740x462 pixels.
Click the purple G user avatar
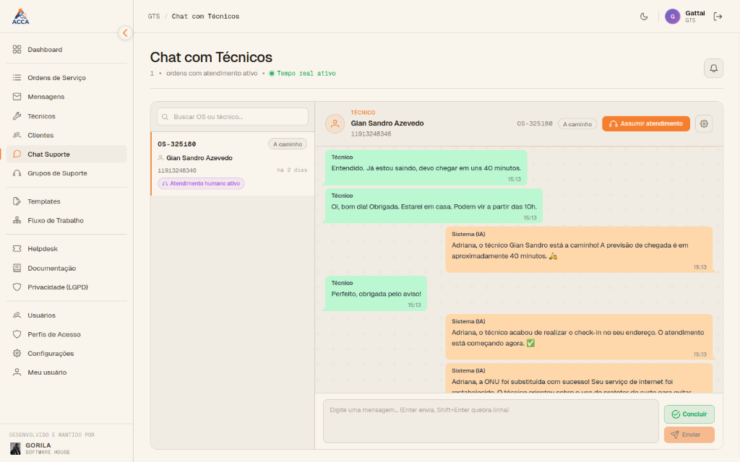tap(673, 17)
